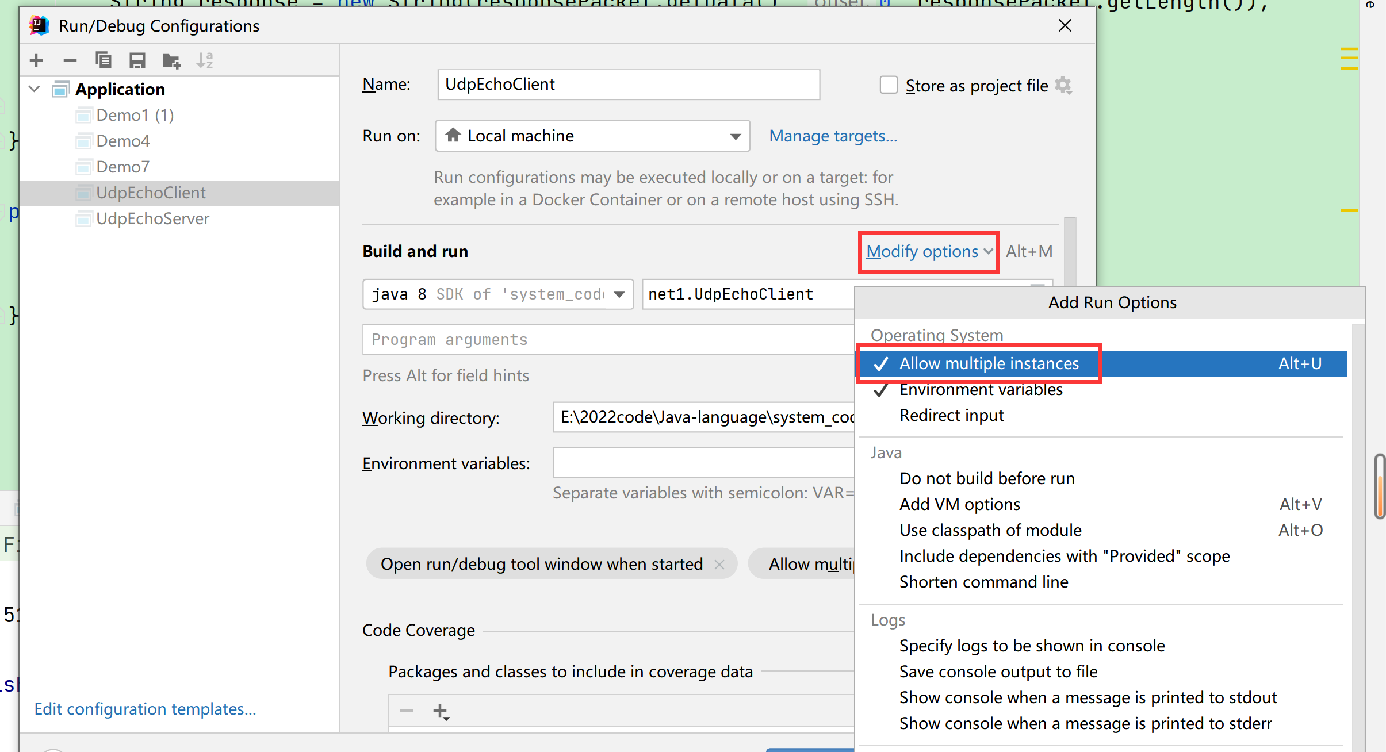Toggle Environment variables run option

981,390
